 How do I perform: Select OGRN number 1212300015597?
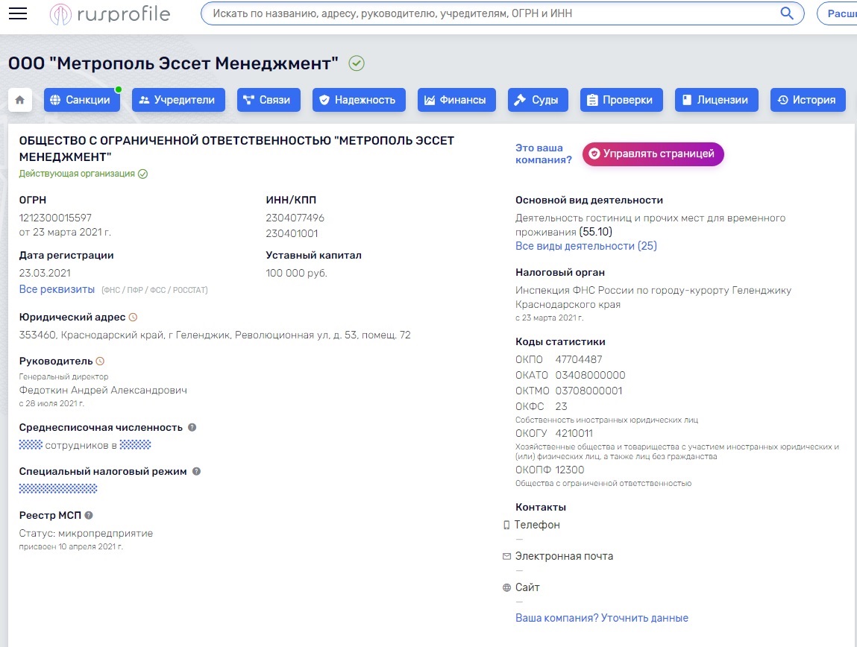[55, 218]
